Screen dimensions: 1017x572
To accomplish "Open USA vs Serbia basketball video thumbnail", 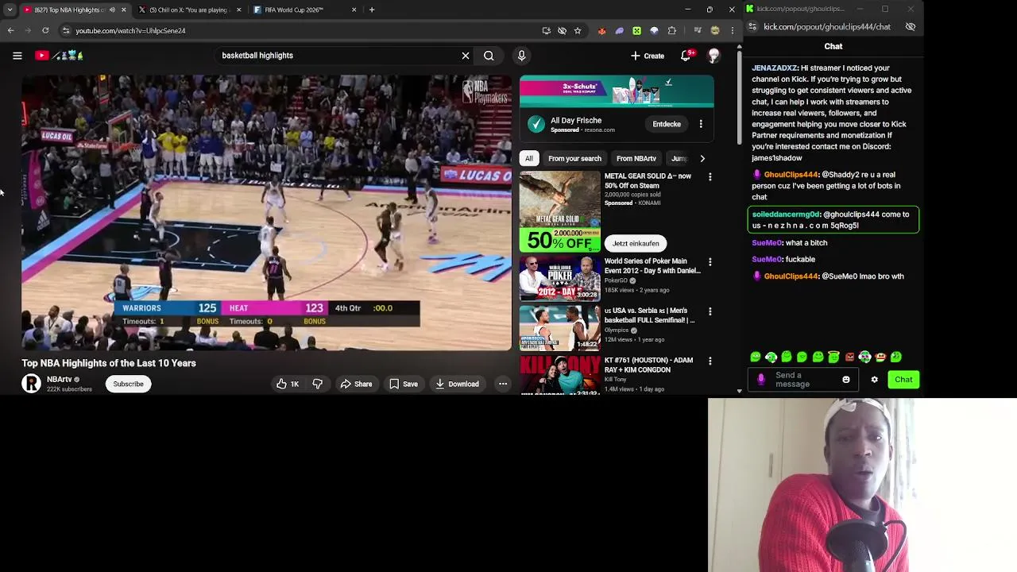I will click(x=560, y=327).
